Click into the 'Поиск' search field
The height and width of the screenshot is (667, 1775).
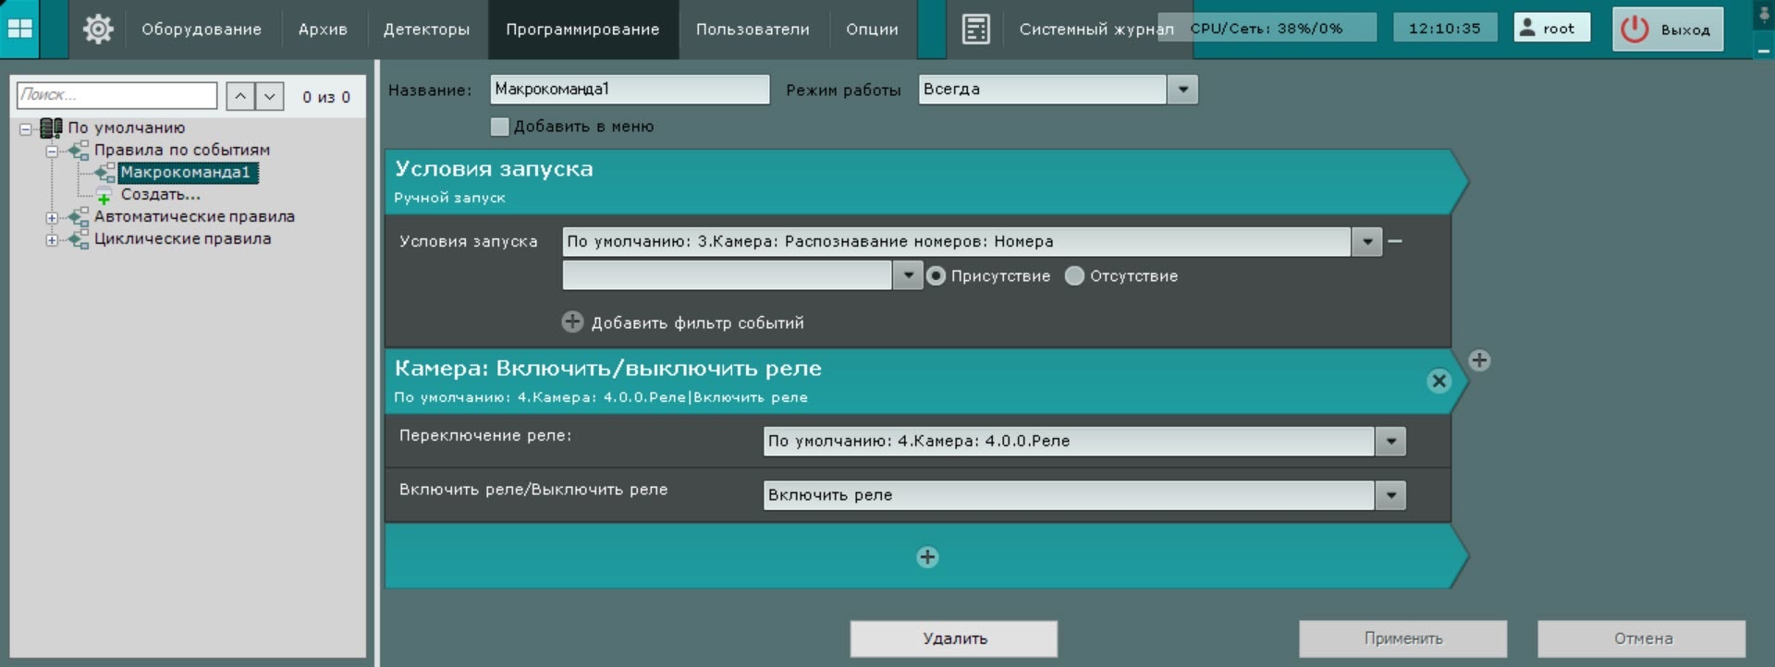[x=116, y=95]
